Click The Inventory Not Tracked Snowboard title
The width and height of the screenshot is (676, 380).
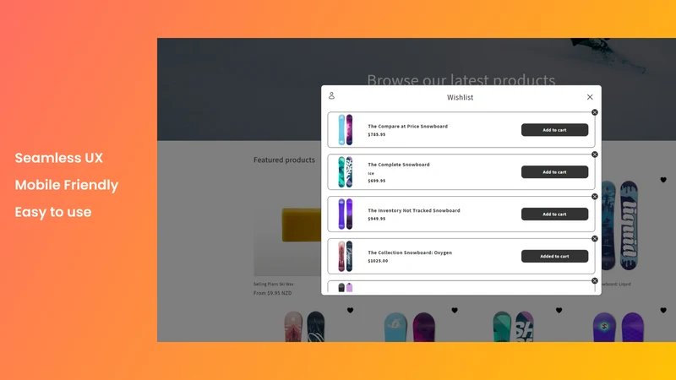[414, 210]
